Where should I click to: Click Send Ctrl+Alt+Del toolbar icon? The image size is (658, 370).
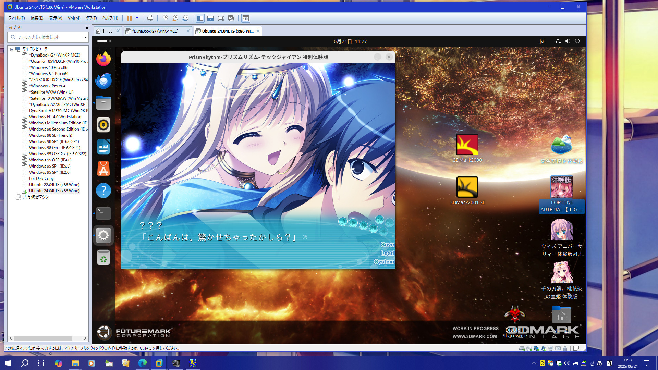pos(150,18)
